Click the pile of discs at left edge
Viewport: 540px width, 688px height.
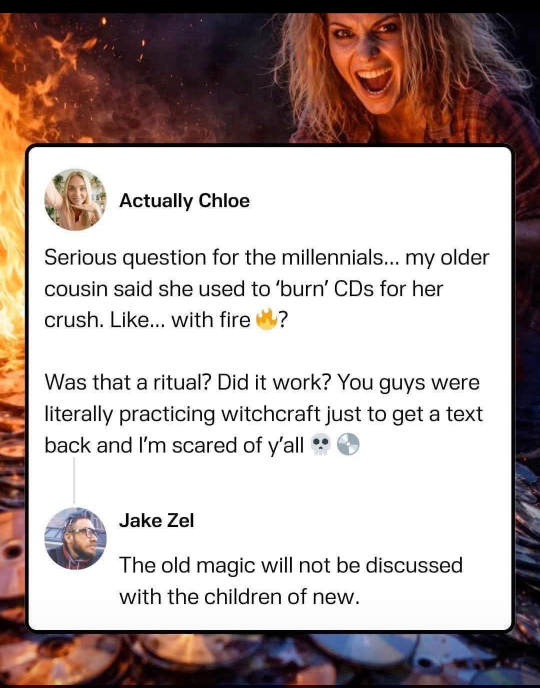tap(12, 525)
